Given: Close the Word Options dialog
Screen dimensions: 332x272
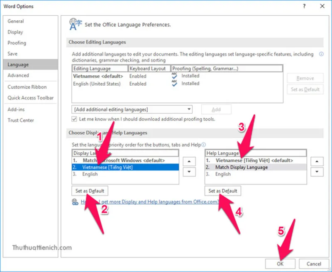Looking at the screenshot, I should [322, 6].
